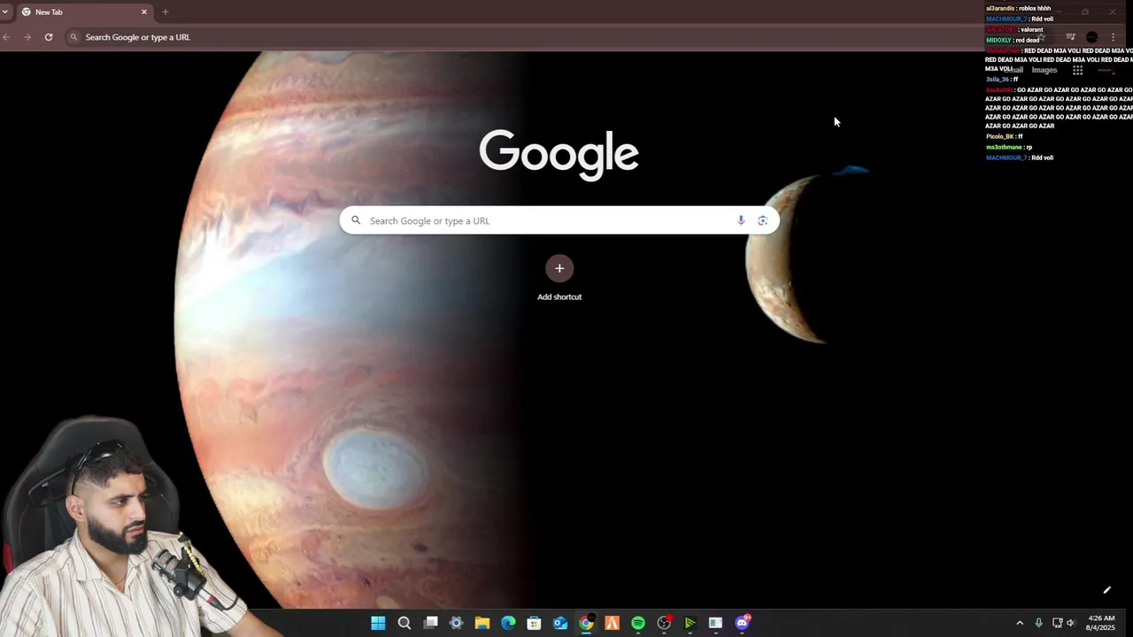The width and height of the screenshot is (1133, 637).
Task: Search by voice using the microphone icon
Action: [x=741, y=220]
